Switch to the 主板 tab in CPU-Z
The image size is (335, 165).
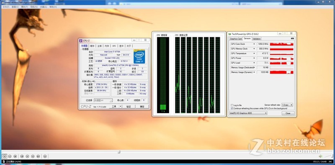pos(100,46)
